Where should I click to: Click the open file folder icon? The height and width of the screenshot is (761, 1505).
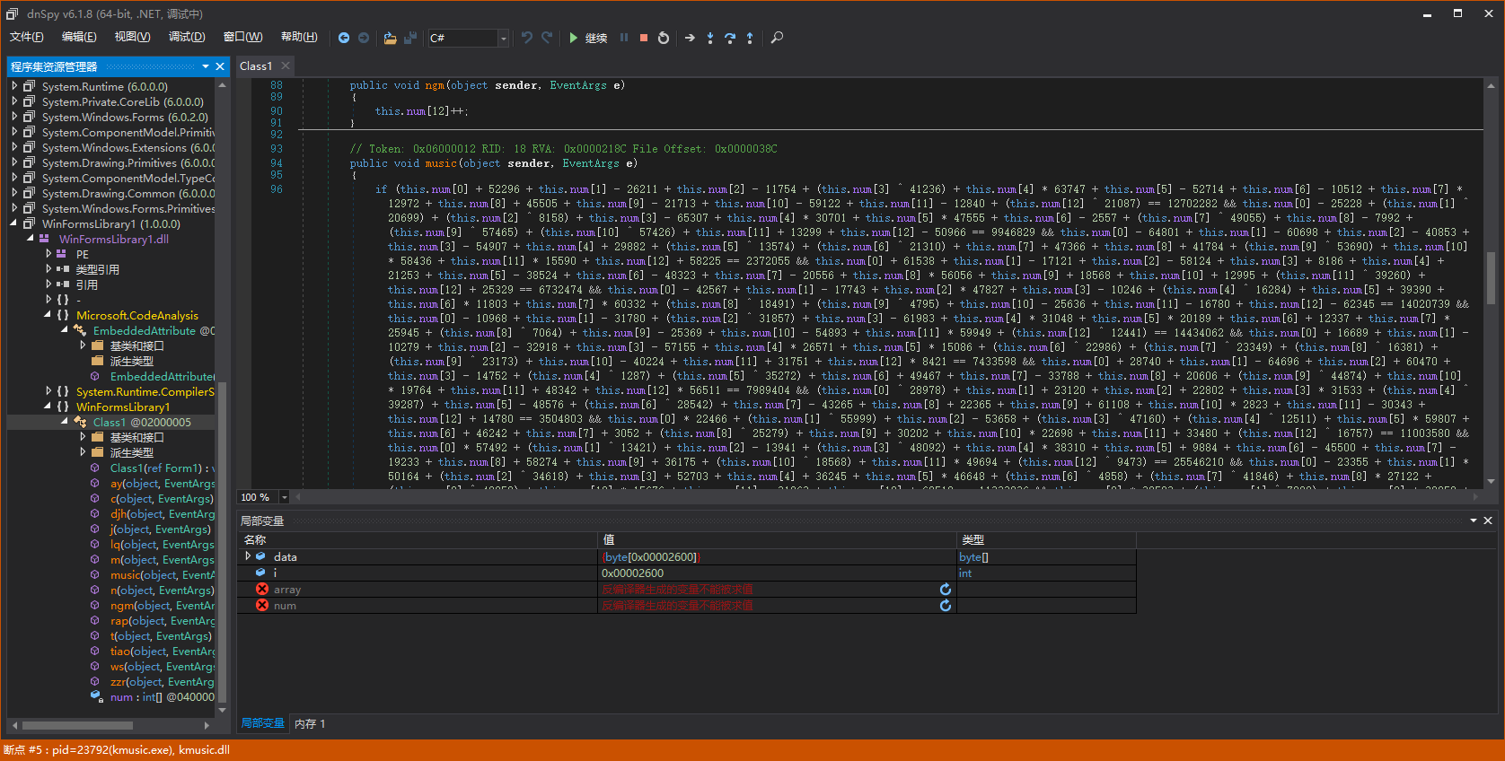pos(390,38)
